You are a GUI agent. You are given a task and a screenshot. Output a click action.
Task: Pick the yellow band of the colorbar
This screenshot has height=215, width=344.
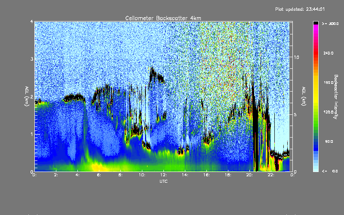(316, 90)
